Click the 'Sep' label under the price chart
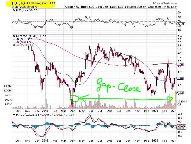191x144 pixels. point(119,111)
